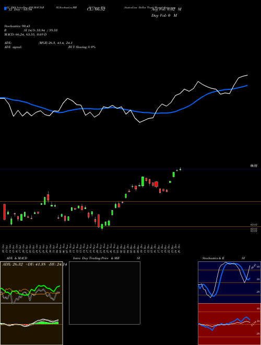The width and height of the screenshot is (261, 345).
Task: Click the 'ADX signal:' label
Action: 13,47
